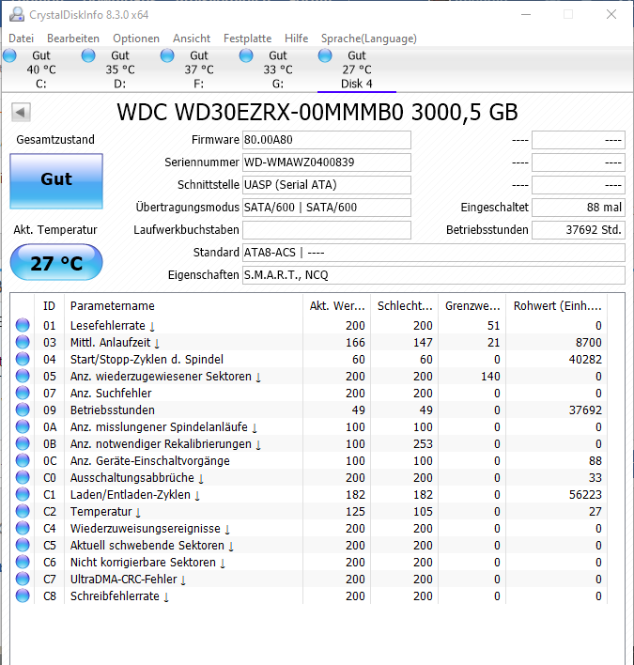
Task: Click the Schlecht... column header
Action: (x=405, y=306)
